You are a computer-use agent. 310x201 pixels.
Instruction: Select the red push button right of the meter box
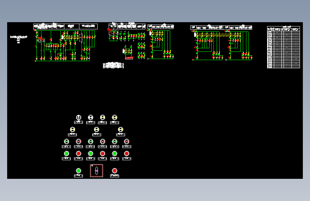[114, 171]
